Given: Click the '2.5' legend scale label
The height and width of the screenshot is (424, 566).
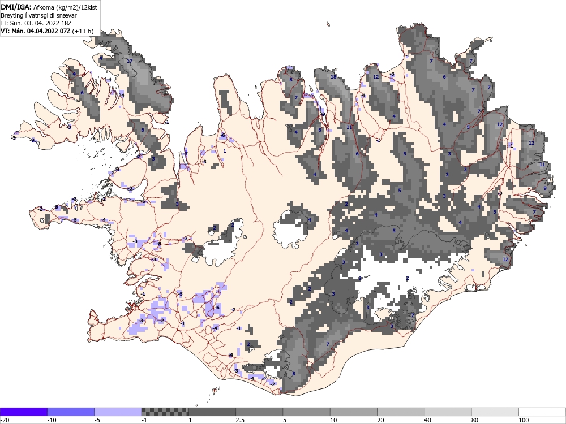Looking at the screenshot, I should click(x=240, y=420).
